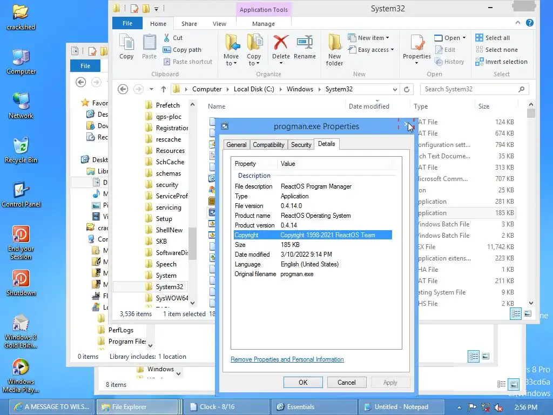This screenshot has height=415, width=553.
Task: Switch to the View ribbon tab
Action: [x=219, y=24]
